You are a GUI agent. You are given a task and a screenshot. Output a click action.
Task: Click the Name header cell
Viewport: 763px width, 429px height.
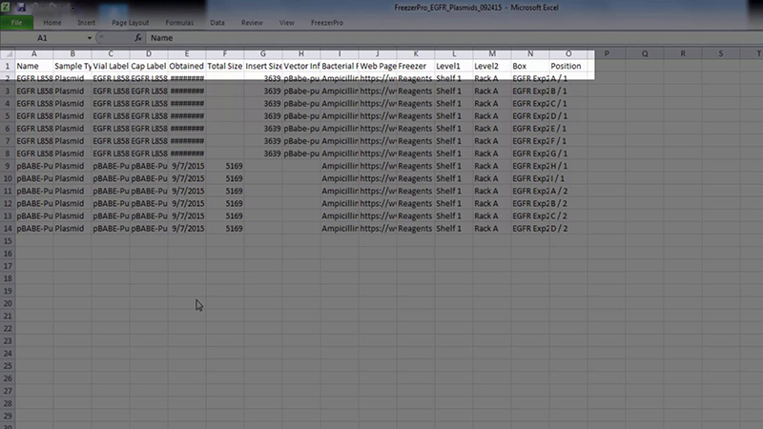34,66
